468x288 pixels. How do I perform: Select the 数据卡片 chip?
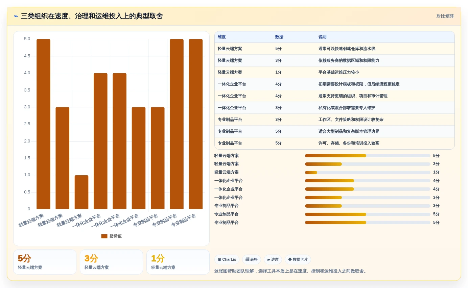298,260
